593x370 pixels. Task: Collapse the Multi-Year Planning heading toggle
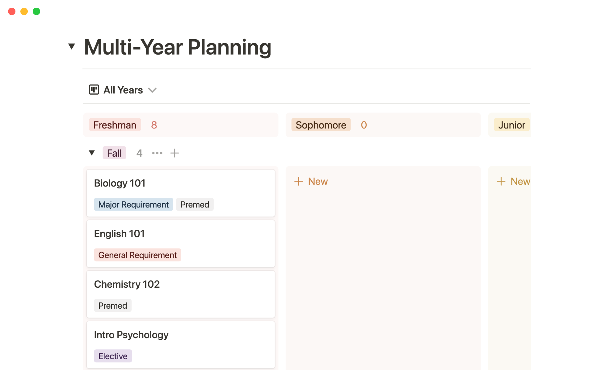[x=72, y=47]
